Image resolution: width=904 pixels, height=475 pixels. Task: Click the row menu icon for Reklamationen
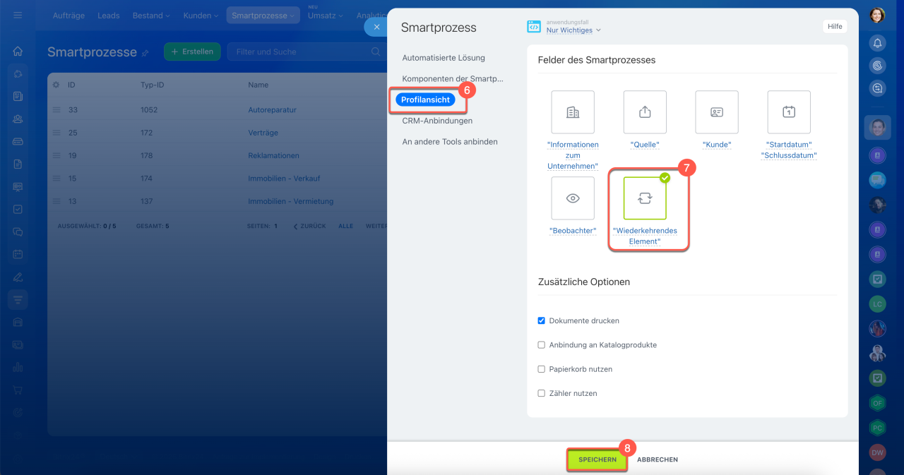tap(56, 155)
